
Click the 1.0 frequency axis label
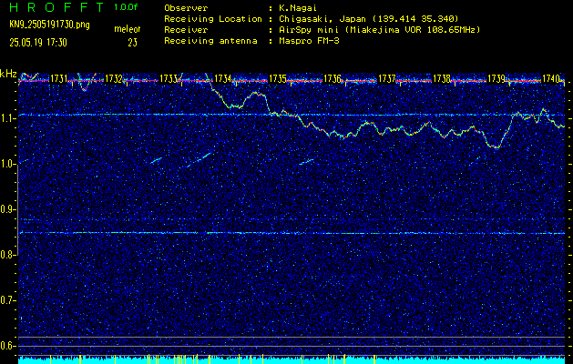click(8, 165)
